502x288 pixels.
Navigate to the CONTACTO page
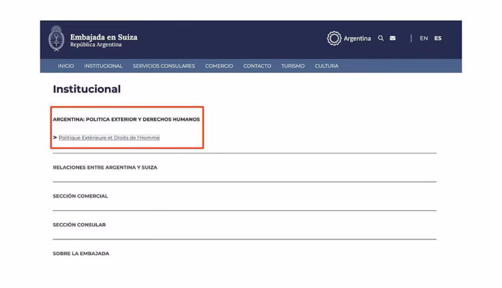pyautogui.click(x=257, y=66)
